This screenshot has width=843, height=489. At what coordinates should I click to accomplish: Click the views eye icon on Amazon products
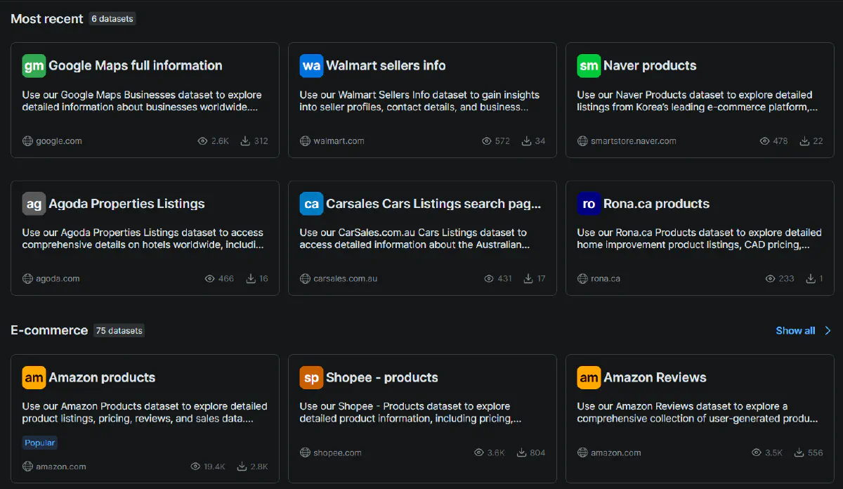coord(195,466)
